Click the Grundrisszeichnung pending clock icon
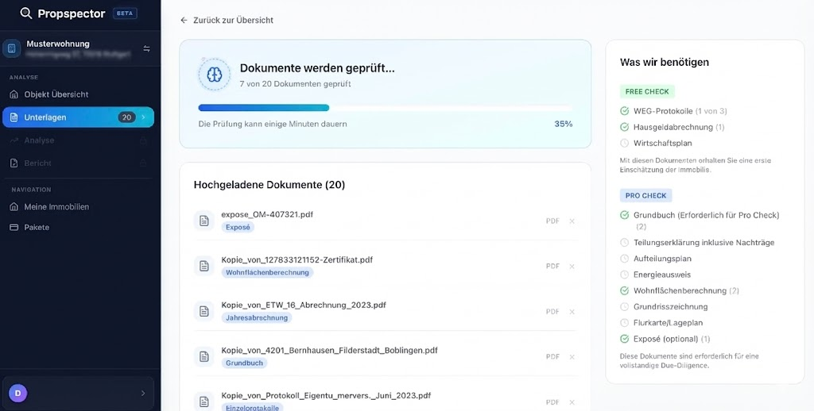814x411 pixels. coord(625,306)
